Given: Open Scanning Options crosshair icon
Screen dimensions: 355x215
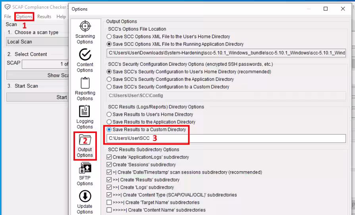Looking at the screenshot, I should click(x=85, y=27).
